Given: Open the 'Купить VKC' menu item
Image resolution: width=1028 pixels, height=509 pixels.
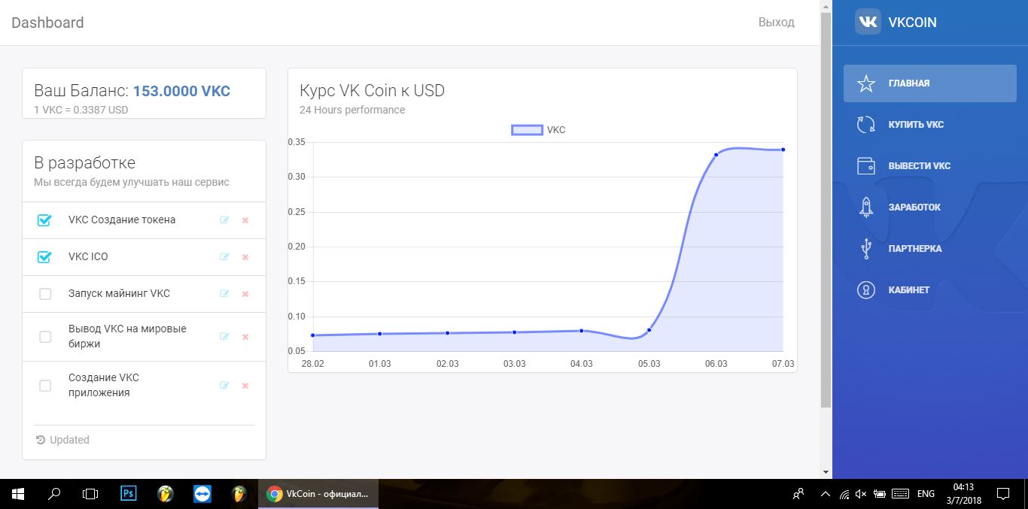Looking at the screenshot, I should pyautogui.click(x=915, y=125).
